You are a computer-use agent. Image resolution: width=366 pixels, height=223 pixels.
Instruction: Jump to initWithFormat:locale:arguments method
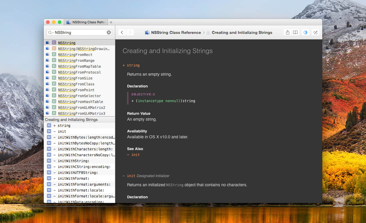pos(79,196)
